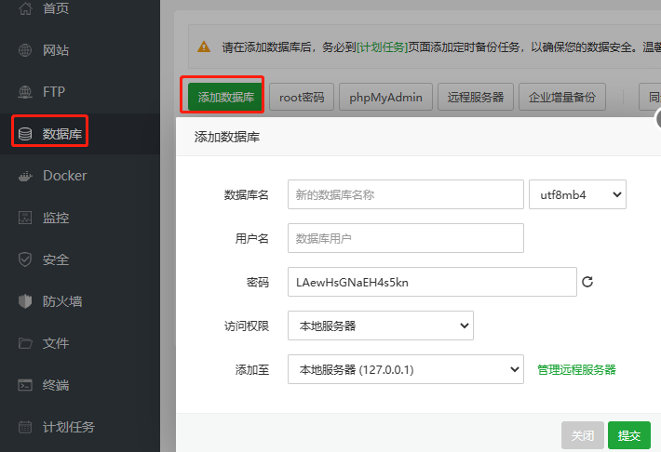Go to 计划任务 in the sidebar
661x452 pixels.
click(x=68, y=427)
